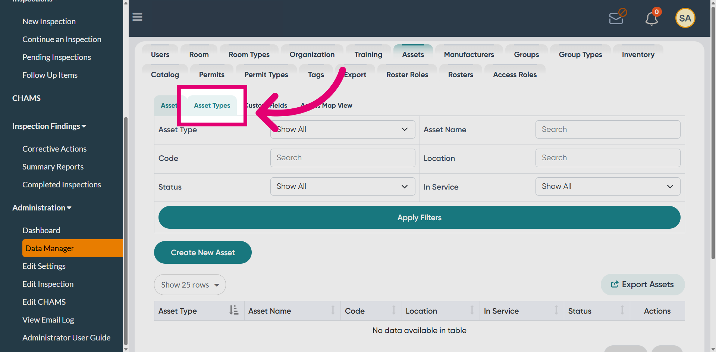Viewport: 716px width, 352px height.
Task: Open the Room Types tab
Action: pos(249,54)
